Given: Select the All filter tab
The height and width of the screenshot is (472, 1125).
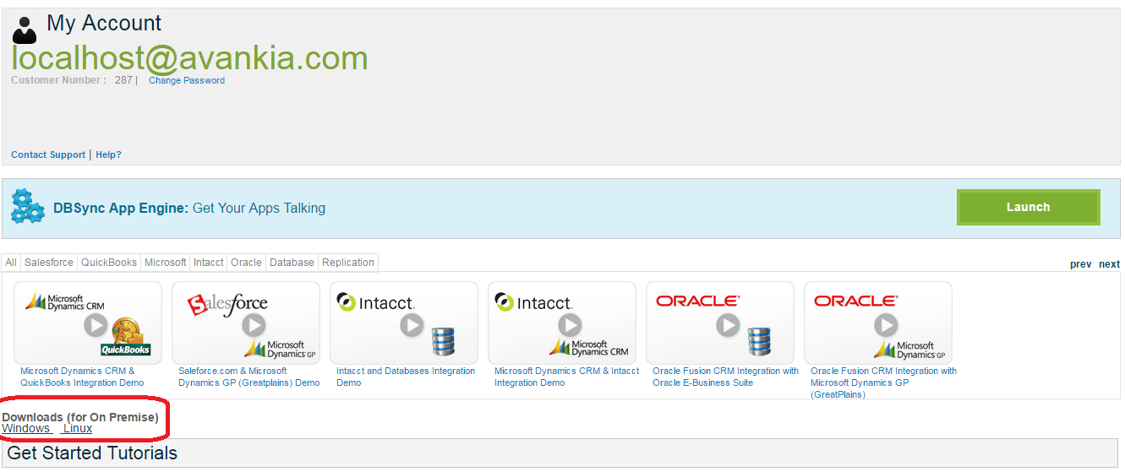Looking at the screenshot, I should 11,263.
